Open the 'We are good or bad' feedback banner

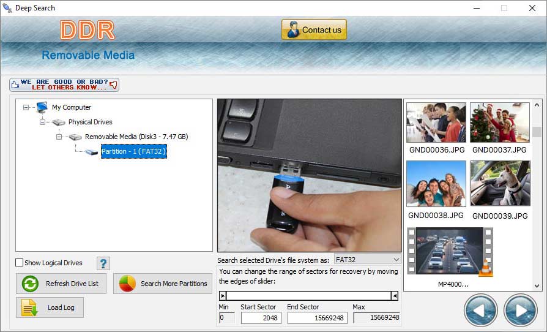[64, 85]
